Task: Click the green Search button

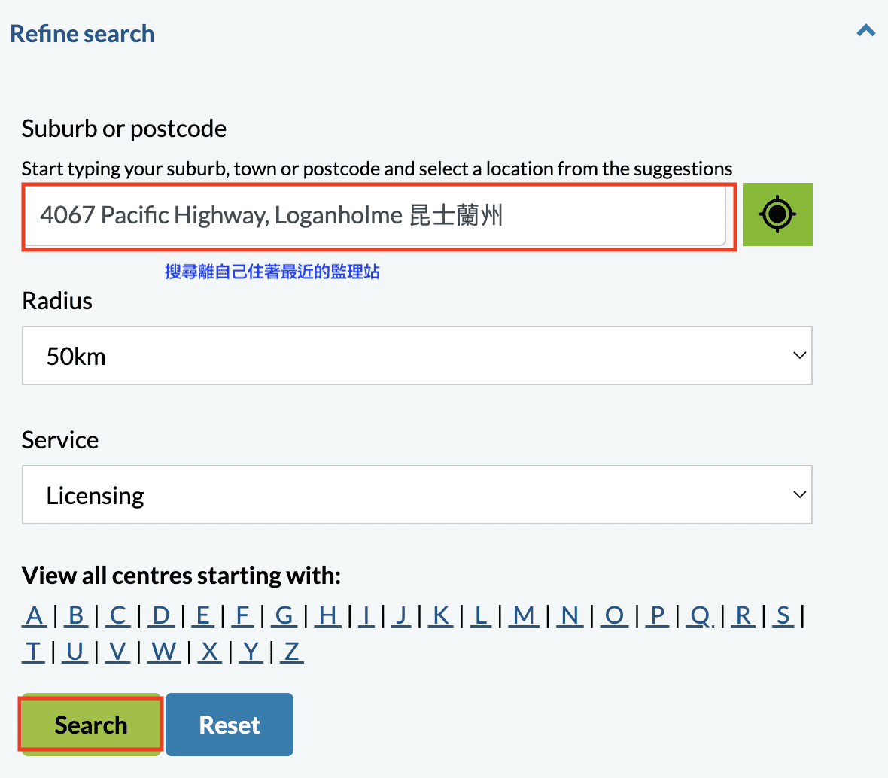Action: pyautogui.click(x=90, y=725)
